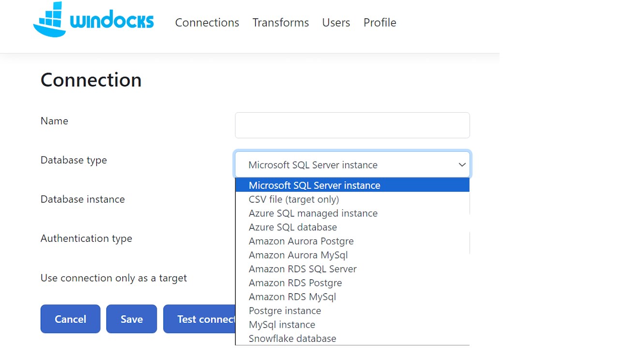Image resolution: width=619 pixels, height=348 pixels.
Task: Choose CSV file (target only) option
Action: click(x=294, y=199)
